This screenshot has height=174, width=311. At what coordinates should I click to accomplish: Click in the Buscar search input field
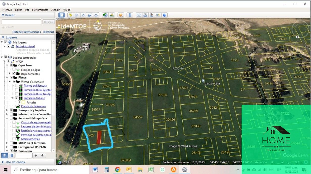pyautogui.click(x=21, y=22)
